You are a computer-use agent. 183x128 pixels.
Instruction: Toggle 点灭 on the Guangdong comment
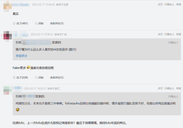point(160,34)
